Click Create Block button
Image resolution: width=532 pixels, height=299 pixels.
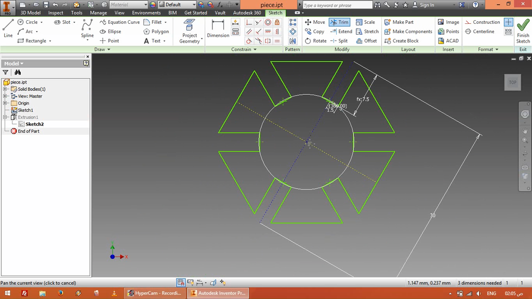(402, 40)
